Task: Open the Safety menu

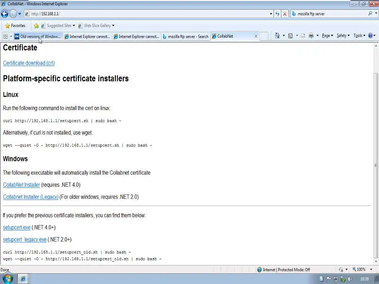Action: (343, 36)
